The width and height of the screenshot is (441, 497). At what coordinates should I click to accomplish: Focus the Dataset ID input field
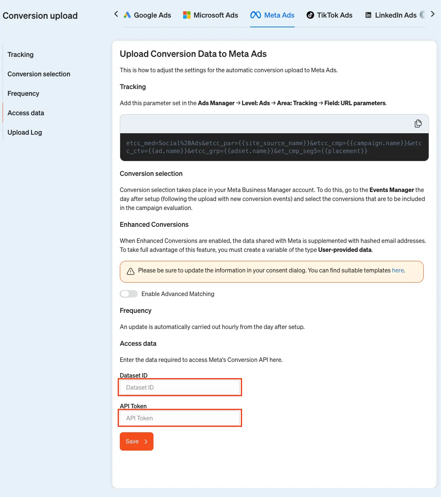180,387
